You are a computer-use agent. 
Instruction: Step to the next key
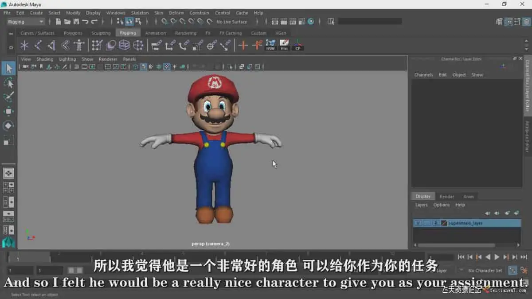click(x=506, y=257)
